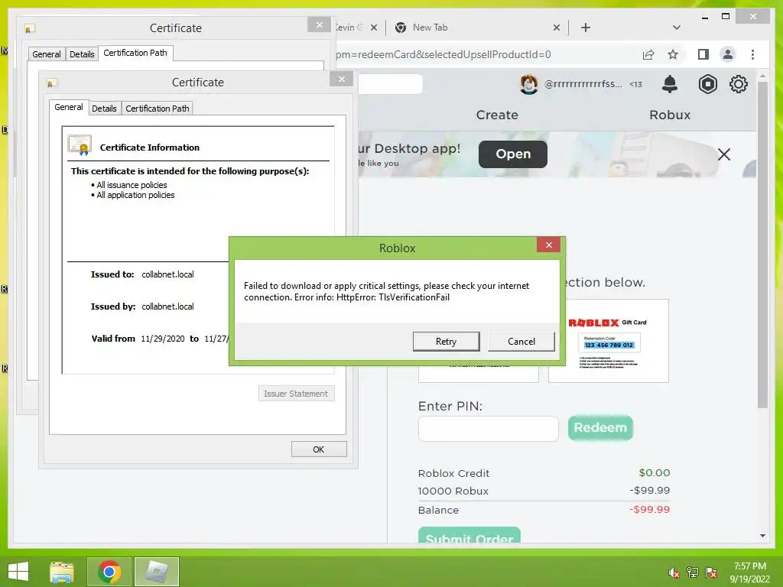783x587 pixels.
Task: Close the Kevin tab
Action: tap(373, 28)
